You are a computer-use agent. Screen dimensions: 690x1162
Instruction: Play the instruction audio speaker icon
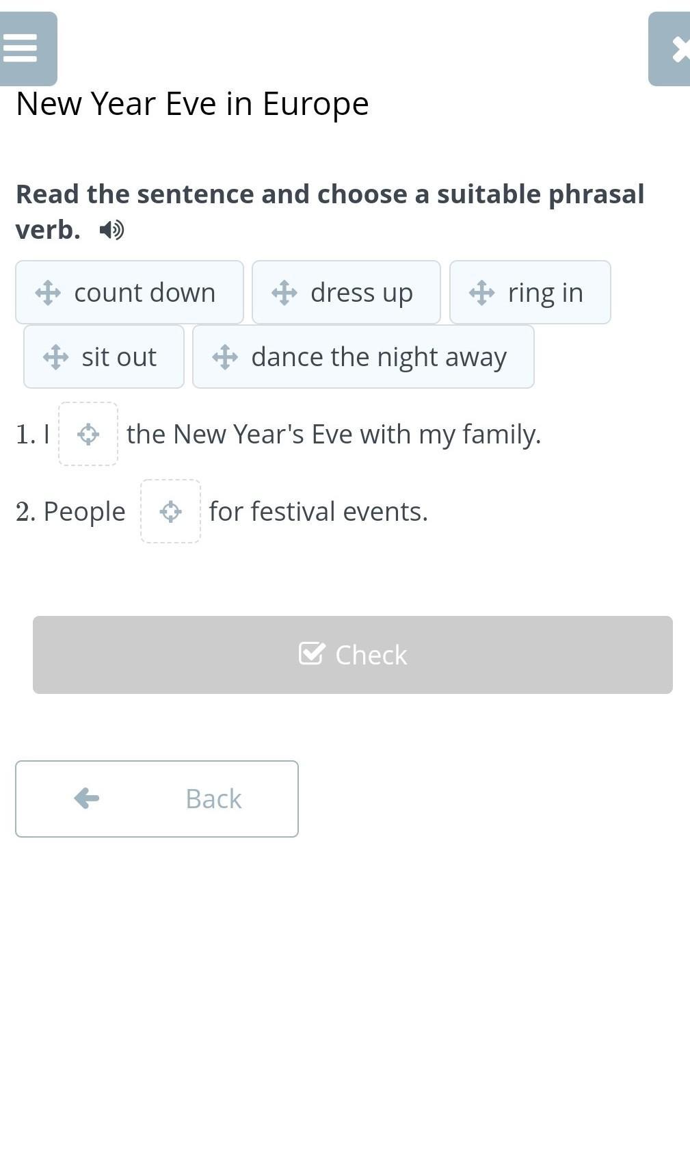click(111, 230)
